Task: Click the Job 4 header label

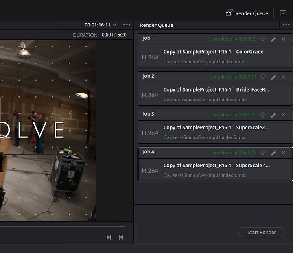Action: point(149,152)
